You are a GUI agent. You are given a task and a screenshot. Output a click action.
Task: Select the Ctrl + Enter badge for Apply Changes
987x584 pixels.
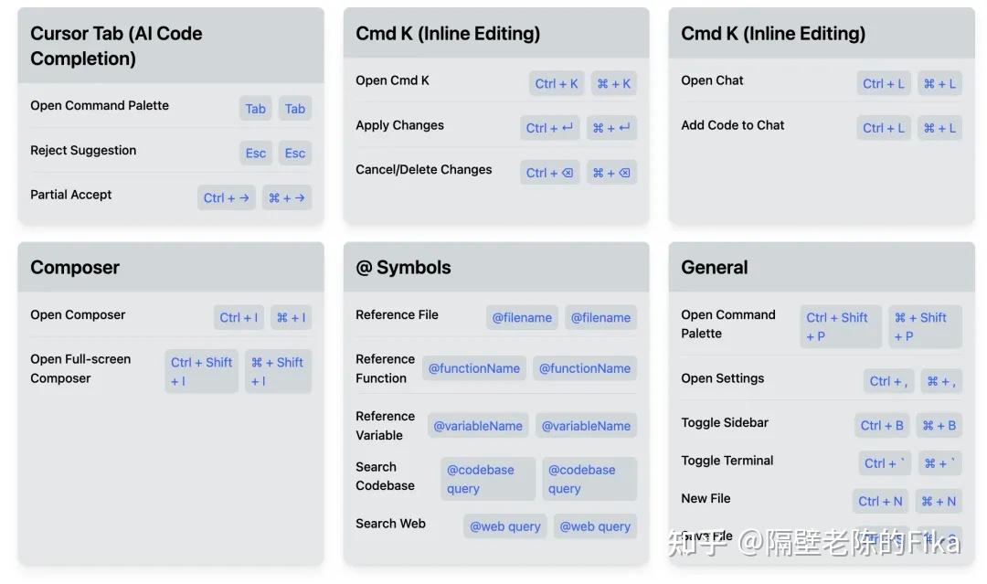(x=549, y=128)
